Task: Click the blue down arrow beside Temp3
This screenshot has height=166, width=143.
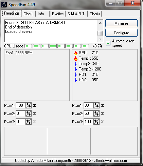Action: (76, 69)
